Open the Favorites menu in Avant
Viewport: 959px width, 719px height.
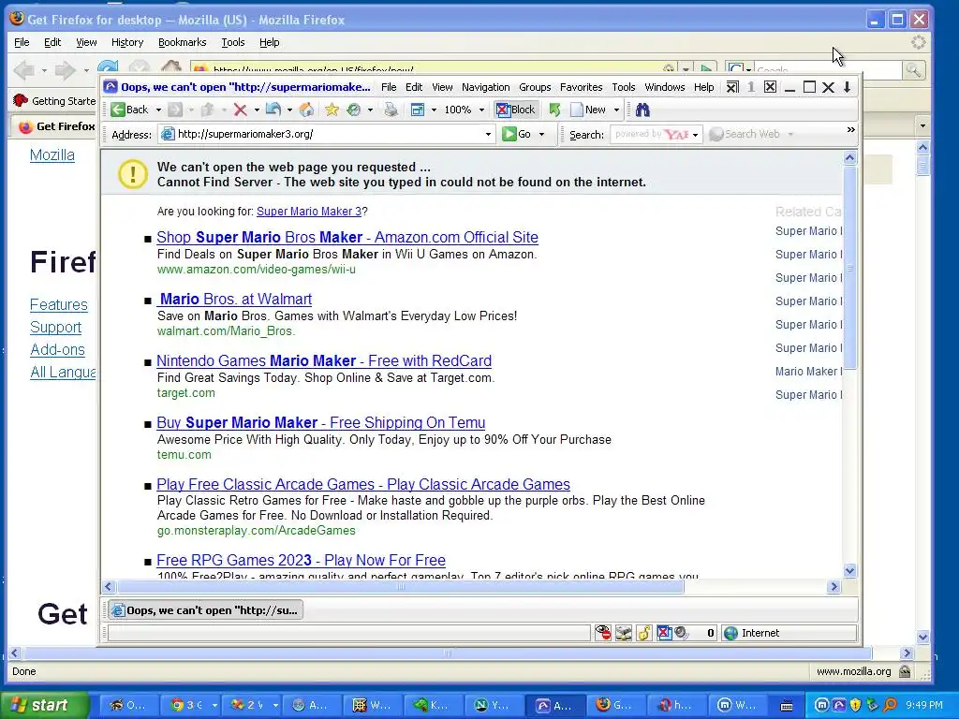pyautogui.click(x=581, y=87)
